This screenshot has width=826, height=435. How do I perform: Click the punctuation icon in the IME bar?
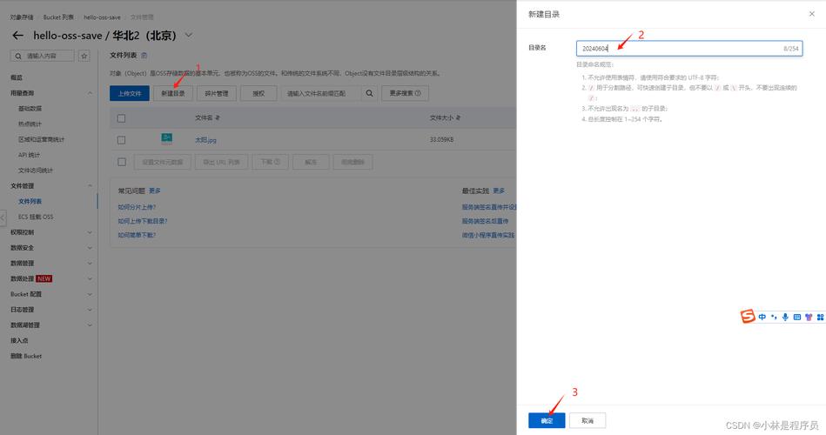(x=774, y=317)
